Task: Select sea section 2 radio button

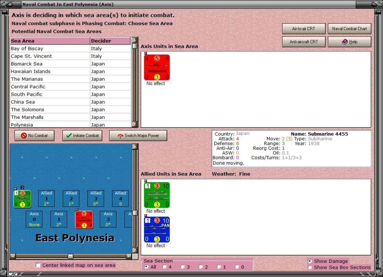Action: coord(201,267)
